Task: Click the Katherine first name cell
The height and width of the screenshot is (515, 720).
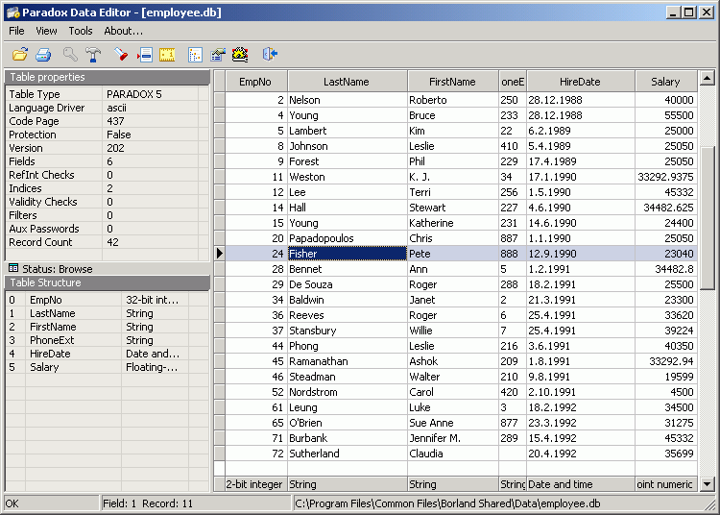Action: point(453,223)
